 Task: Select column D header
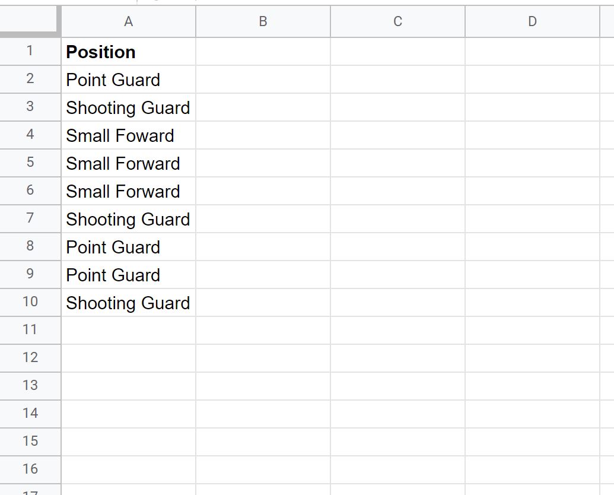tap(533, 21)
